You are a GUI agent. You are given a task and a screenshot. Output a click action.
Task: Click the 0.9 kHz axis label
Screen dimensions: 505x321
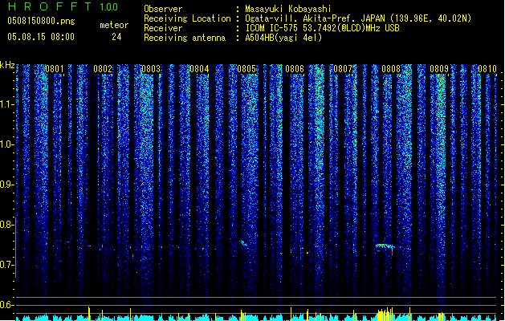6,185
